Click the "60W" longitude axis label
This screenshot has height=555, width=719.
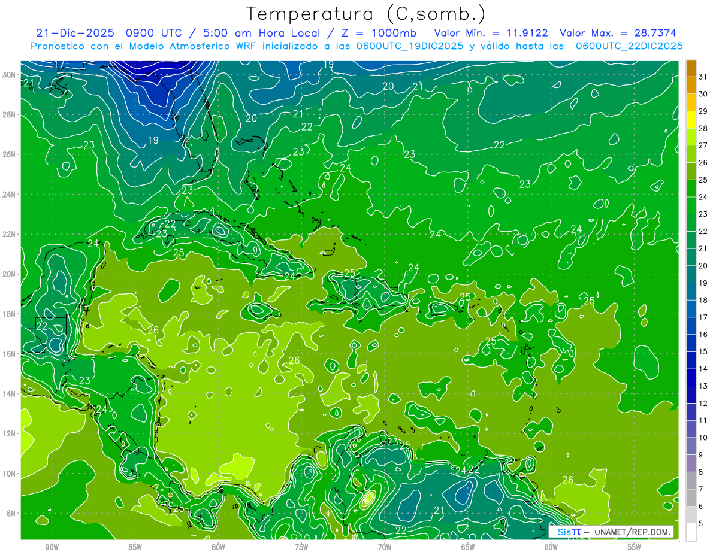point(551,548)
